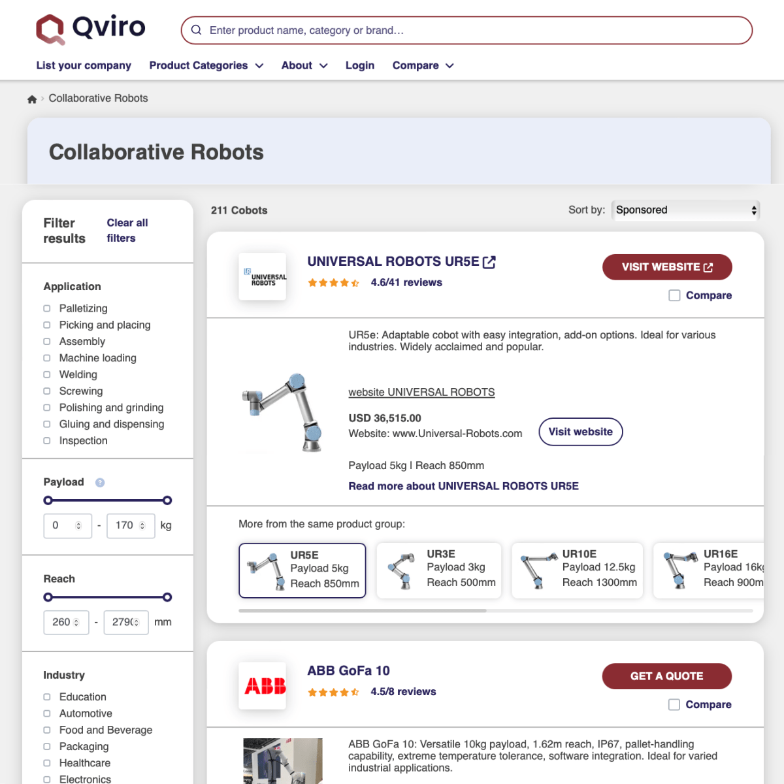Enable the Education industry filter

click(46, 696)
